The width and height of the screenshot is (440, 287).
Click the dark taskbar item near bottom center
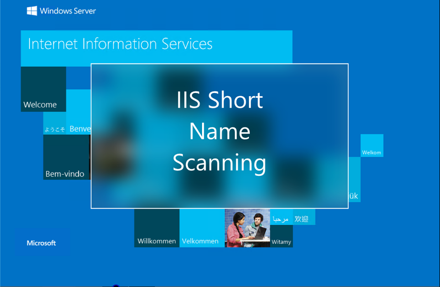(x=143, y=286)
